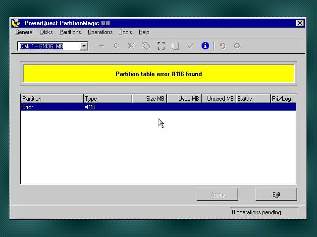Click the Format partition bracket icon

coord(161,46)
